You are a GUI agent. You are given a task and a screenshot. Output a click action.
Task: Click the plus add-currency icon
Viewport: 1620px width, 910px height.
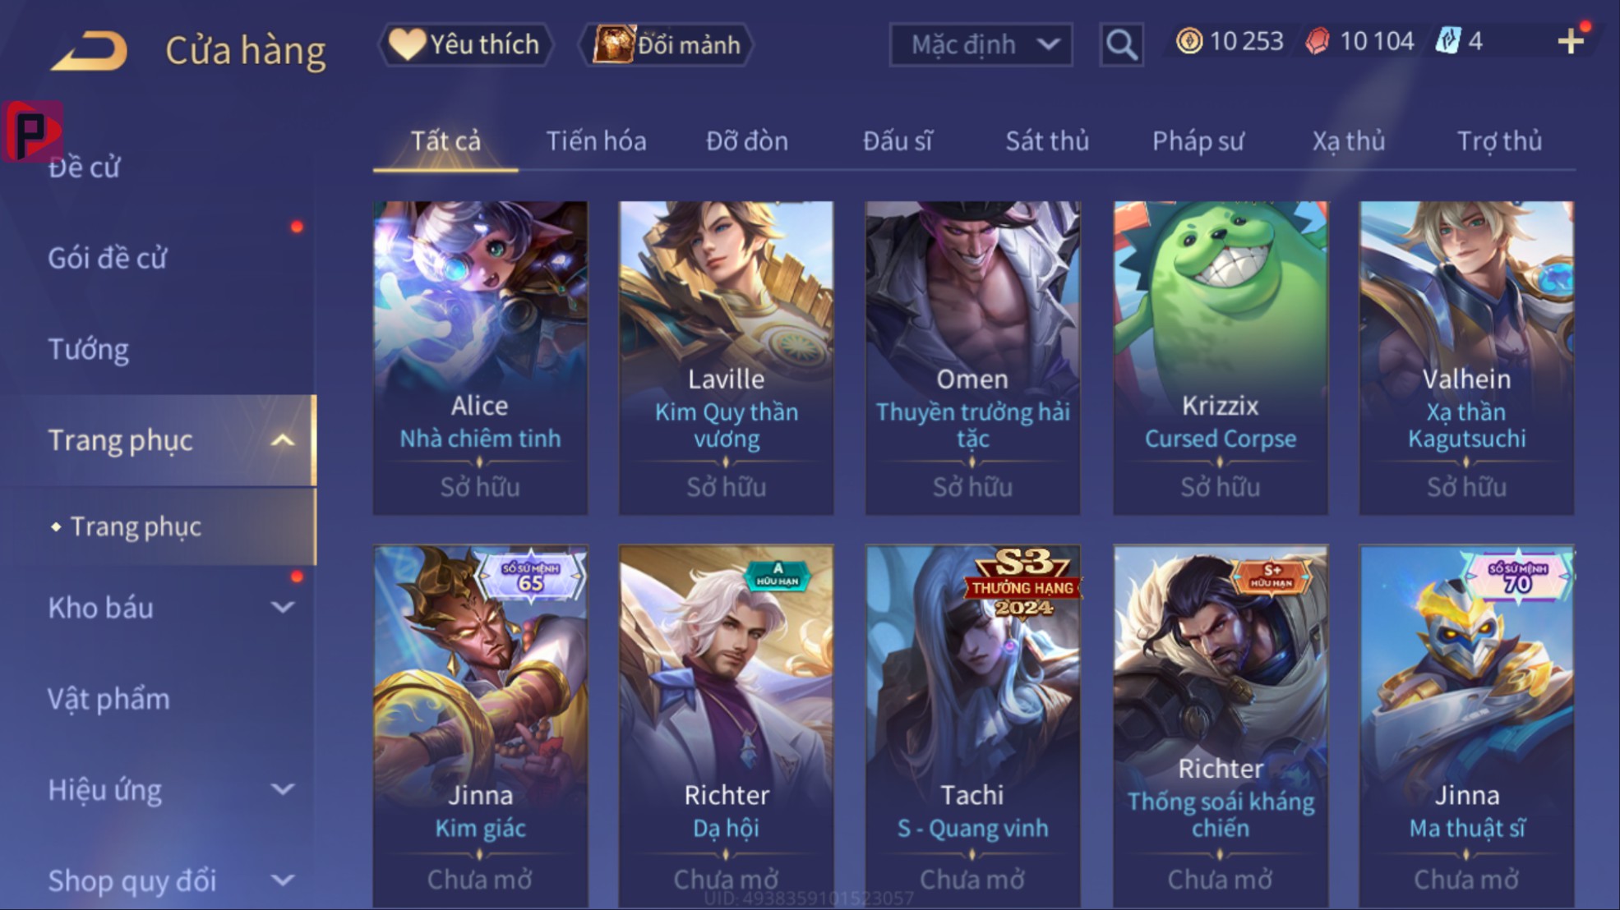1571,41
